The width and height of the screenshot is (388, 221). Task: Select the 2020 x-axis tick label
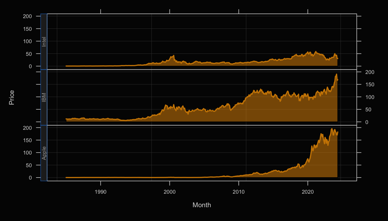click(308, 191)
